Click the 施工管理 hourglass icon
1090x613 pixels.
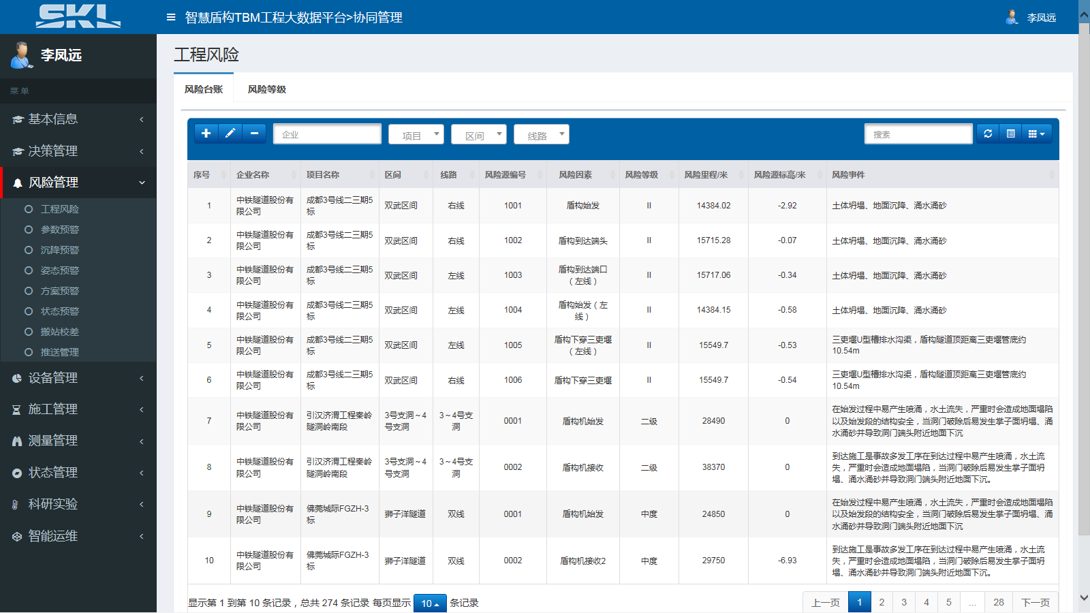(16, 409)
